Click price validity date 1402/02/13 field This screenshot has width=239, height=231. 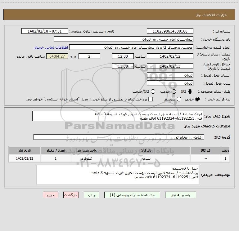170,66
